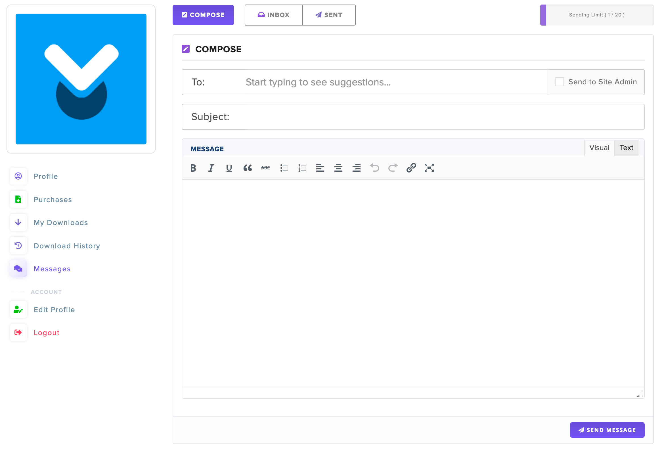Switch to the Text editing tab
The width and height of the screenshot is (662, 450).
626,148
